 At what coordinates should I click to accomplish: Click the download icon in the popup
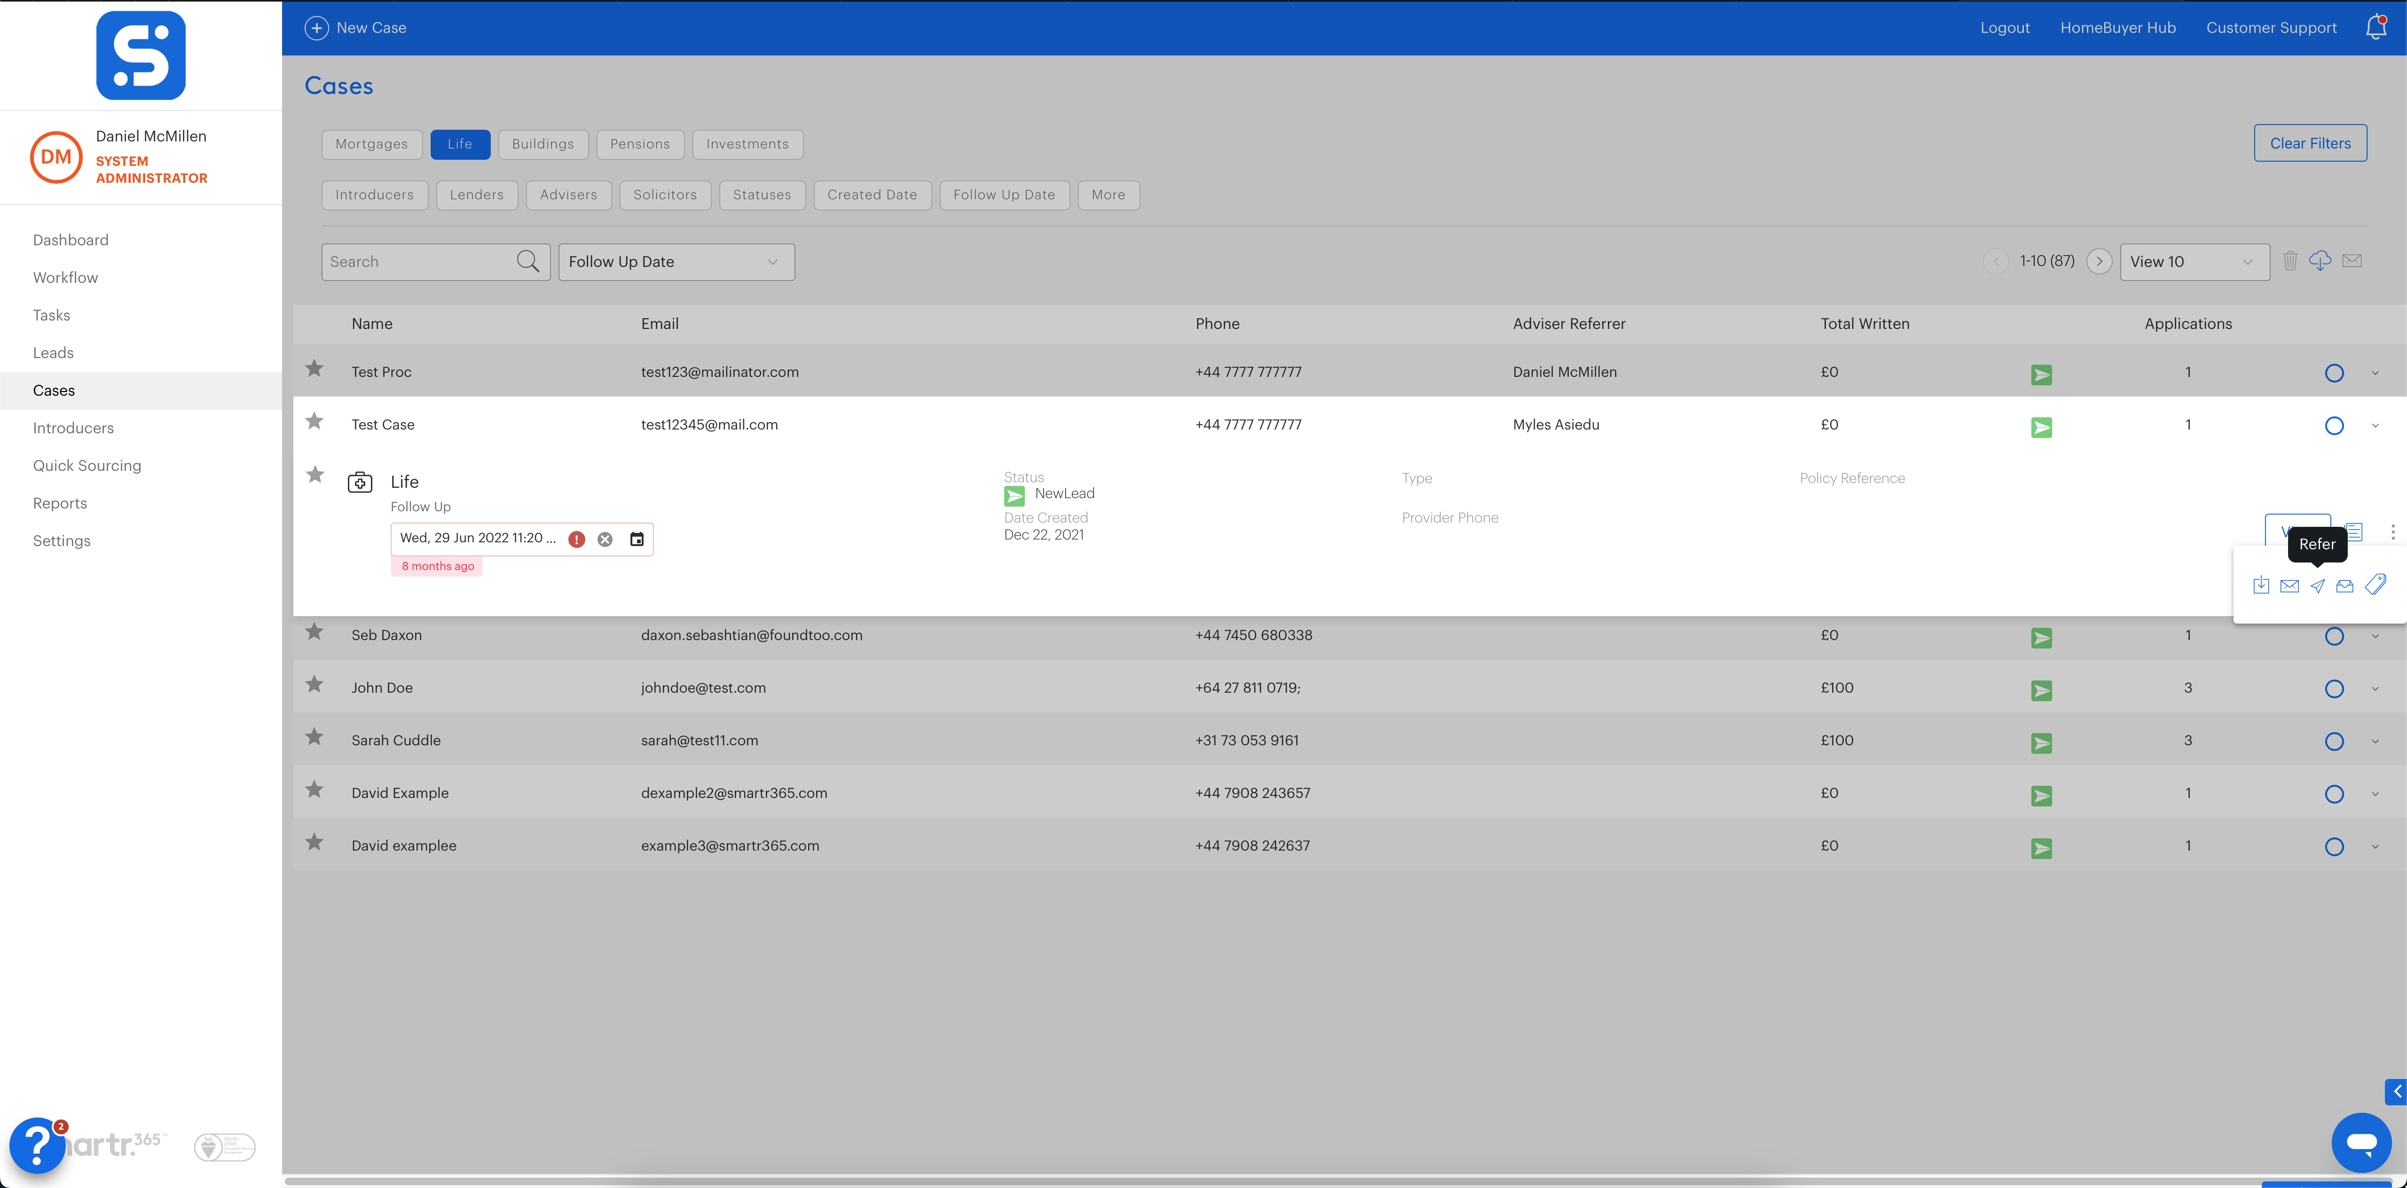pyautogui.click(x=2260, y=586)
